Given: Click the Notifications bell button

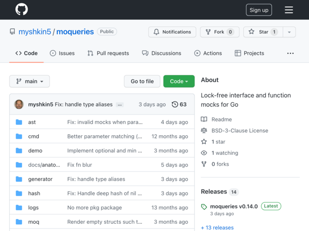Looking at the screenshot, I should click(x=172, y=32).
